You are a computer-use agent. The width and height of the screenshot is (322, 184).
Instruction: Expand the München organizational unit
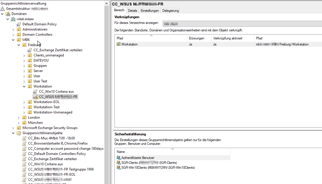pos(19,123)
